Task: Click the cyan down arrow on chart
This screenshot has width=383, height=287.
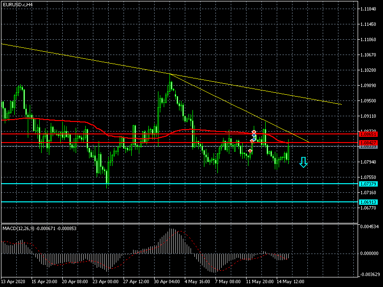Action: coord(303,163)
